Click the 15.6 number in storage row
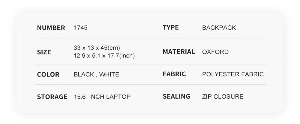This screenshot has width=300, height=124. (79, 97)
